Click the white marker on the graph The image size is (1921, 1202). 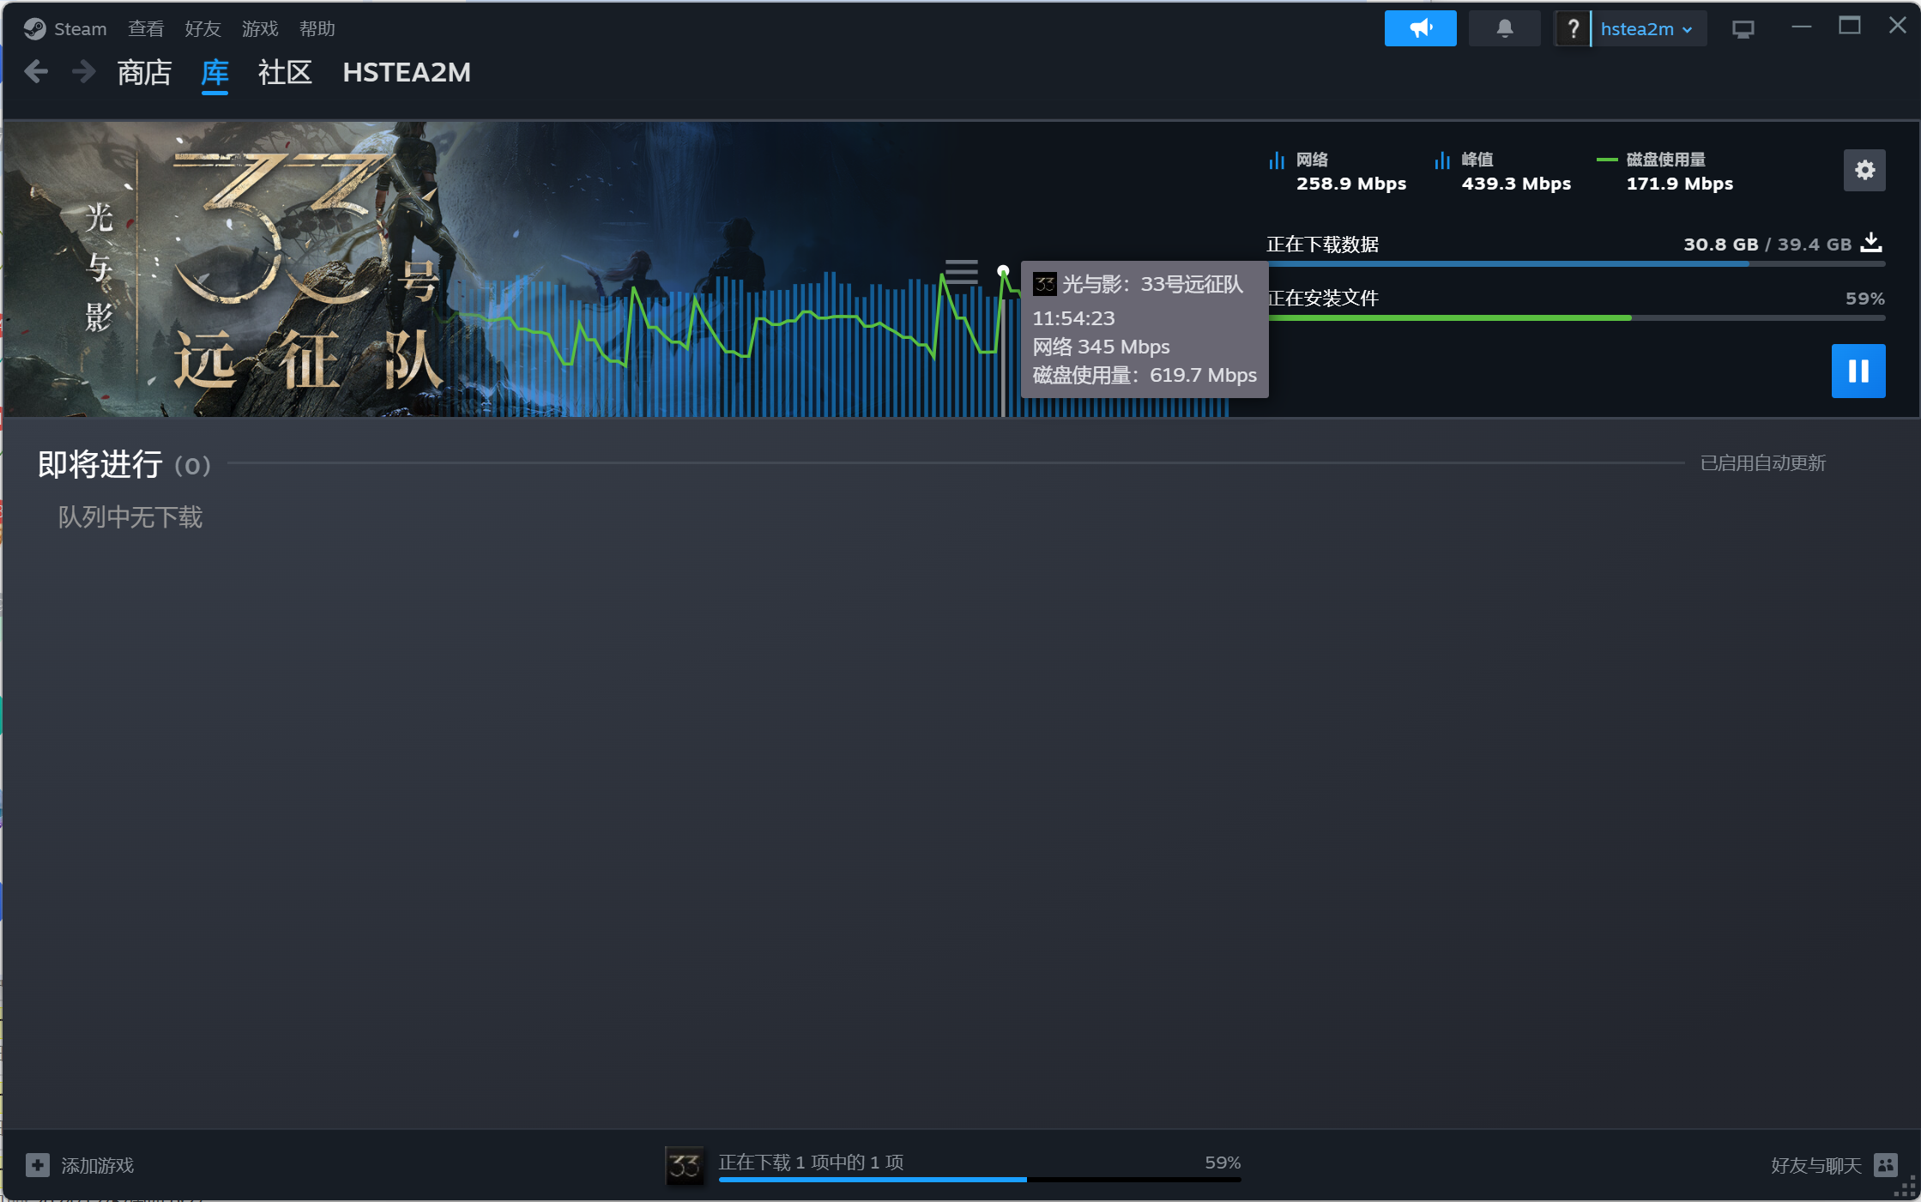click(1003, 271)
